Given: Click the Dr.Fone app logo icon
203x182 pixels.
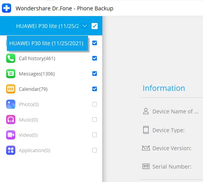Looking at the screenshot, I should pyautogui.click(x=7, y=8).
